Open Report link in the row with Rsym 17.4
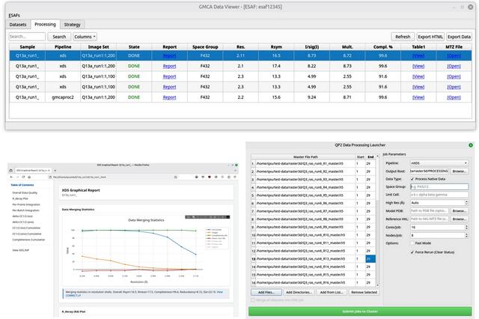Screen dimensions: 479x319 click(x=170, y=66)
